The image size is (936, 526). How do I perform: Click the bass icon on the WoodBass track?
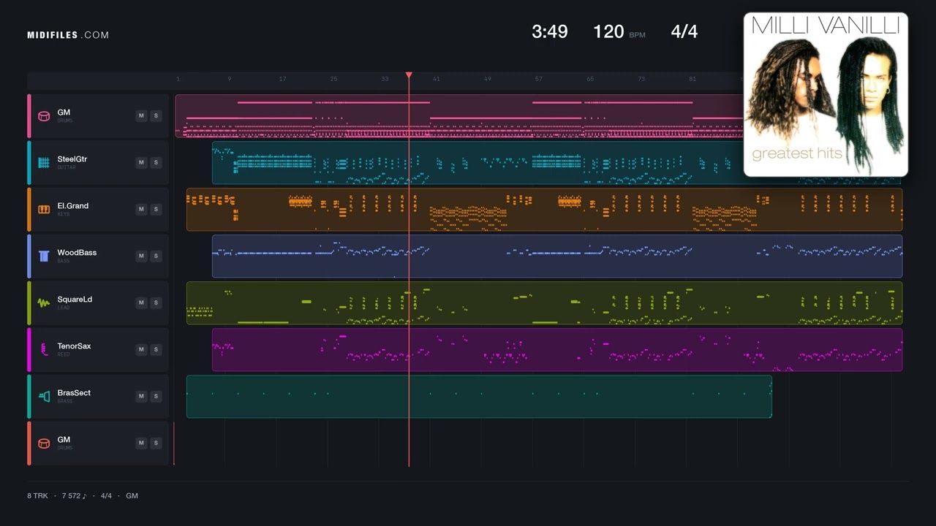44,256
